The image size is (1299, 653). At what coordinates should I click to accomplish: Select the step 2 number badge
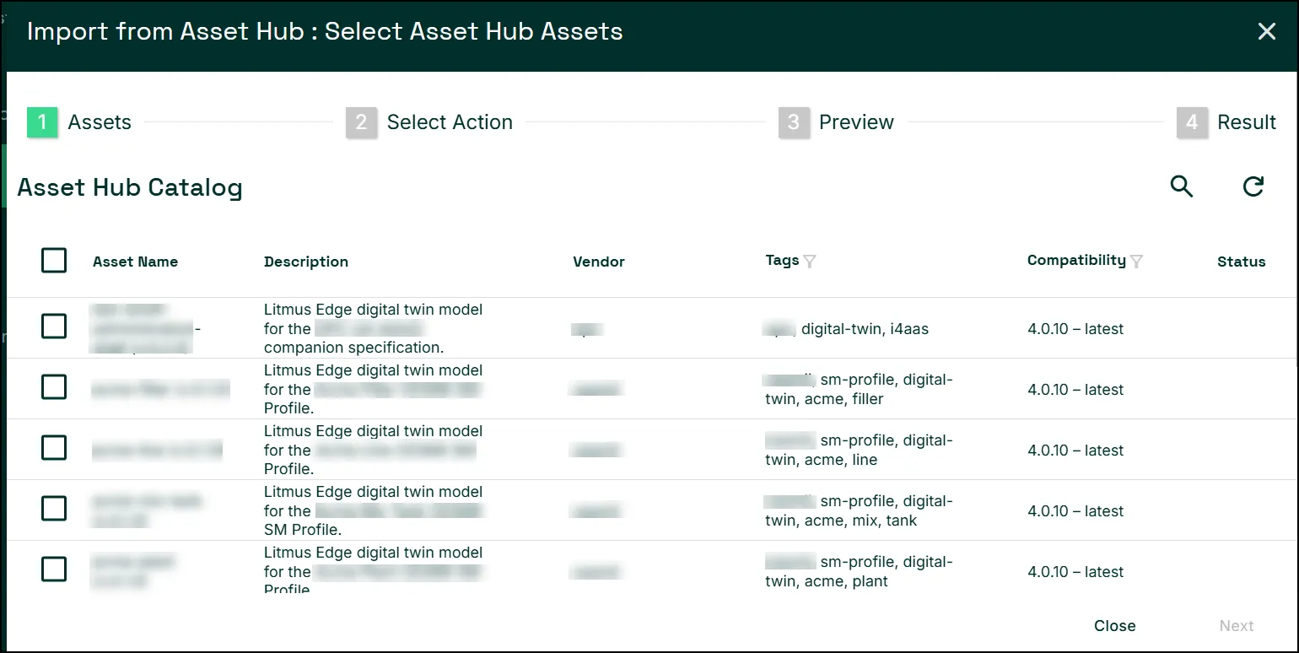tap(361, 122)
